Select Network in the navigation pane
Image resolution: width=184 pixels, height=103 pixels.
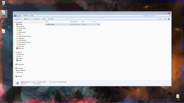(20, 76)
